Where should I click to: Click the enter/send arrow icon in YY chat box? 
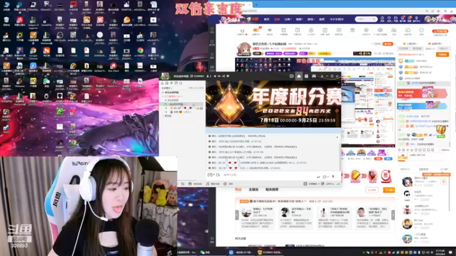318,176
